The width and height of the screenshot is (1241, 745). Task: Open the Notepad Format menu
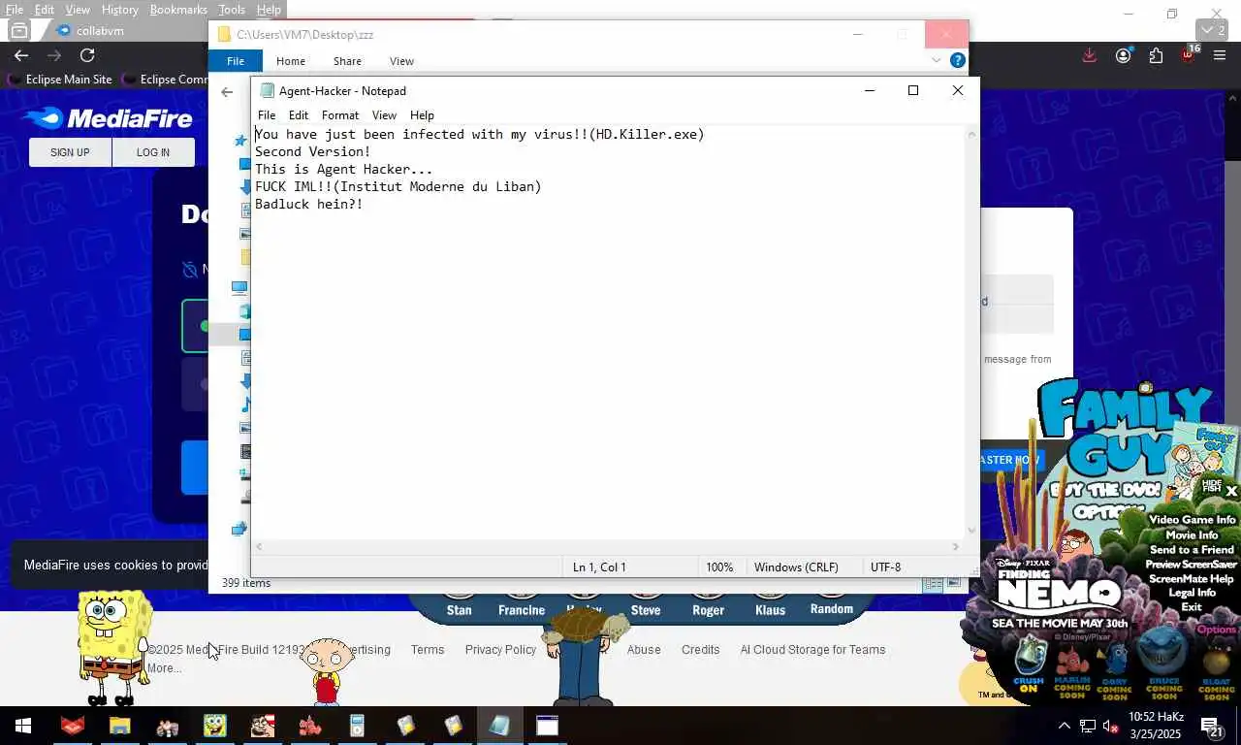(340, 114)
